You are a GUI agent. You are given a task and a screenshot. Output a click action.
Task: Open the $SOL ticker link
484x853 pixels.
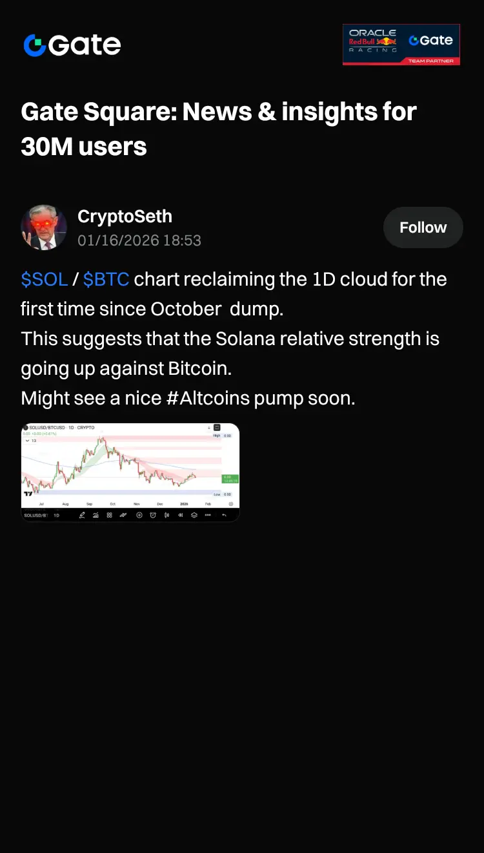click(x=44, y=279)
